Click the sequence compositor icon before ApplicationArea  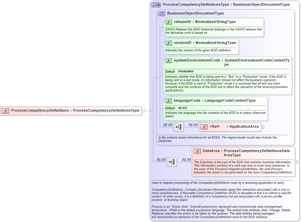(x=178, y=127)
